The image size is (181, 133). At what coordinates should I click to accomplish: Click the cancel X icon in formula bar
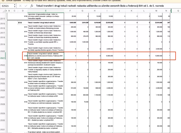[x=20, y=6]
